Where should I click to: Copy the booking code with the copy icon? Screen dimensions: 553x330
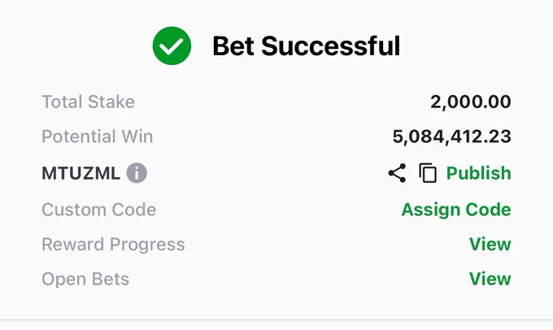pyautogui.click(x=428, y=173)
